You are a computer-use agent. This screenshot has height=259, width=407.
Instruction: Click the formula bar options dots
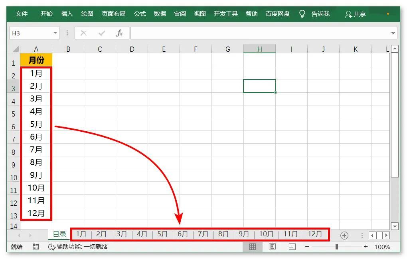(x=67, y=33)
